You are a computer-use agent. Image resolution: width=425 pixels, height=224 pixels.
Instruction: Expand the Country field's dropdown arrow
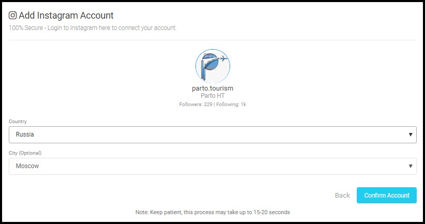411,135
